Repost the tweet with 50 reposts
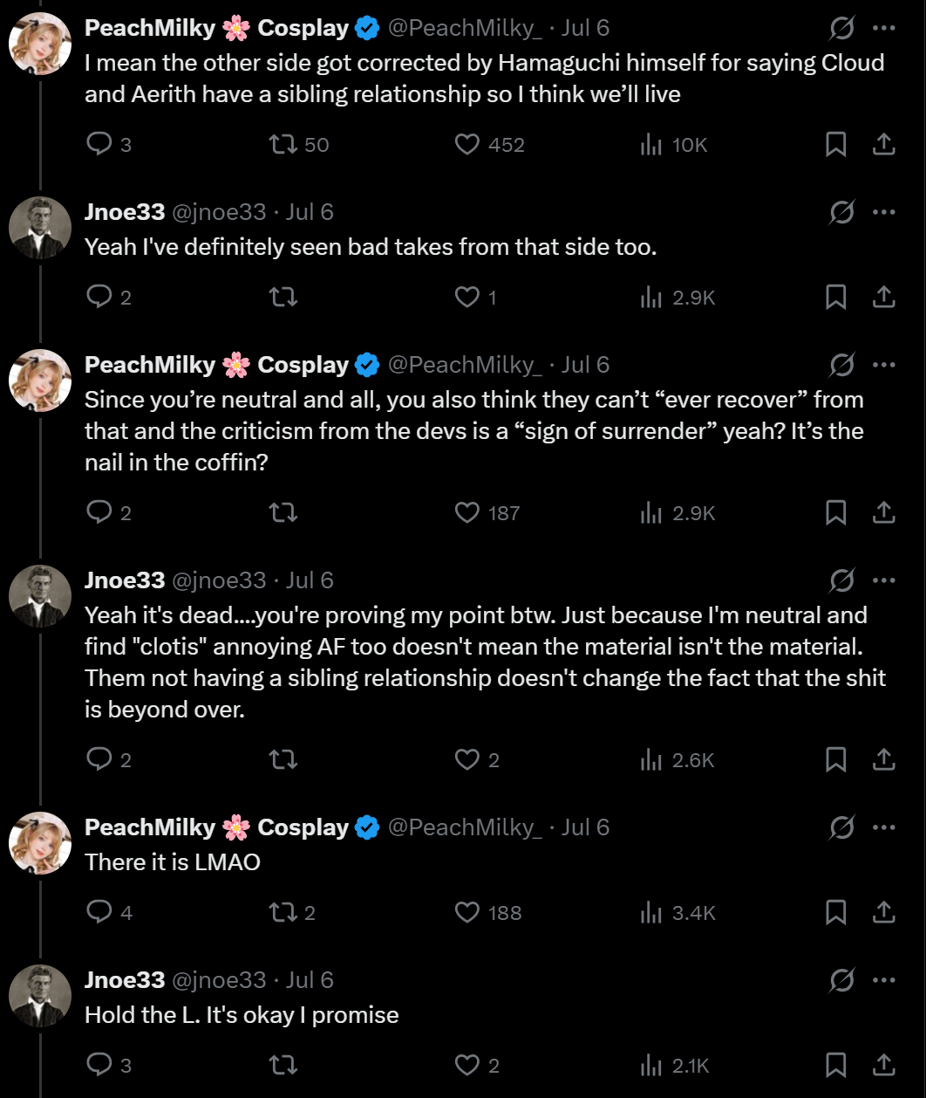926x1098 pixels. coord(299,144)
